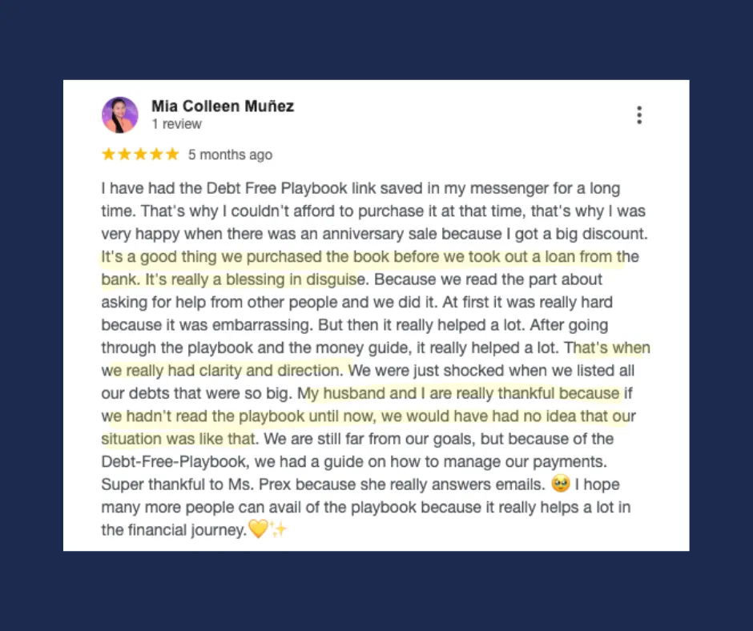
Task: Click the pleading face emoji after "emails."
Action: pos(561,483)
